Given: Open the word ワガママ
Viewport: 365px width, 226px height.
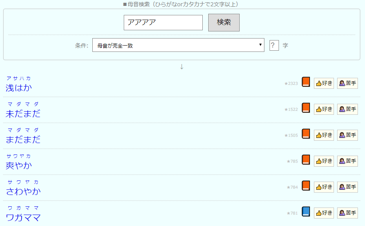Looking at the screenshot, I should 23,218.
